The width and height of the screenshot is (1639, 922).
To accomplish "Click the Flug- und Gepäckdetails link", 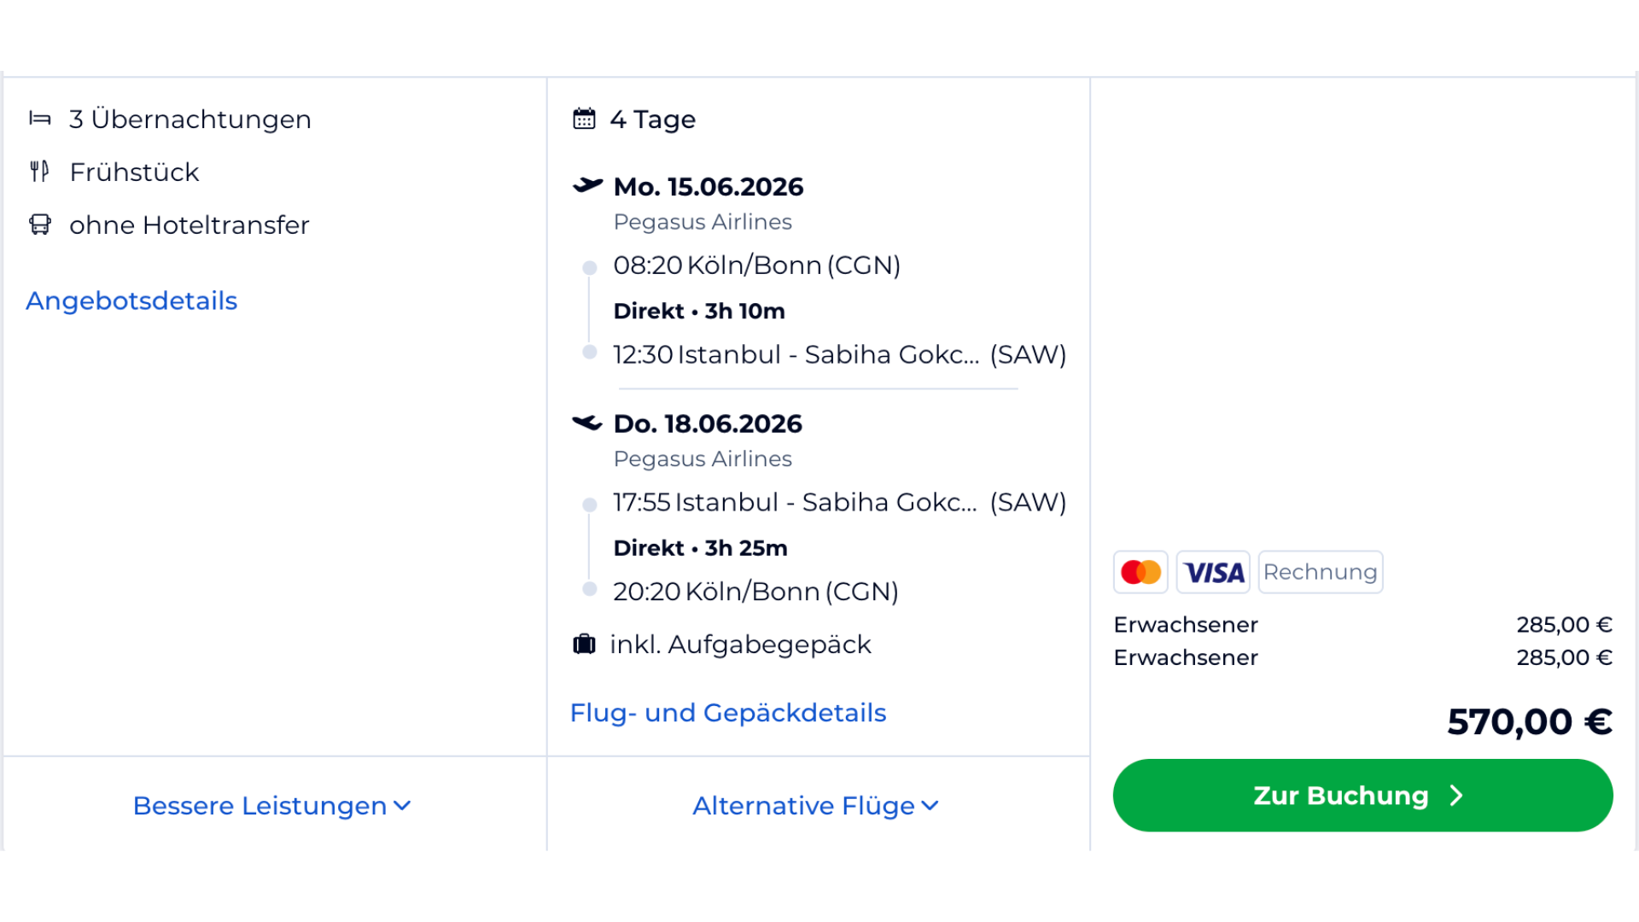I will (x=728, y=712).
